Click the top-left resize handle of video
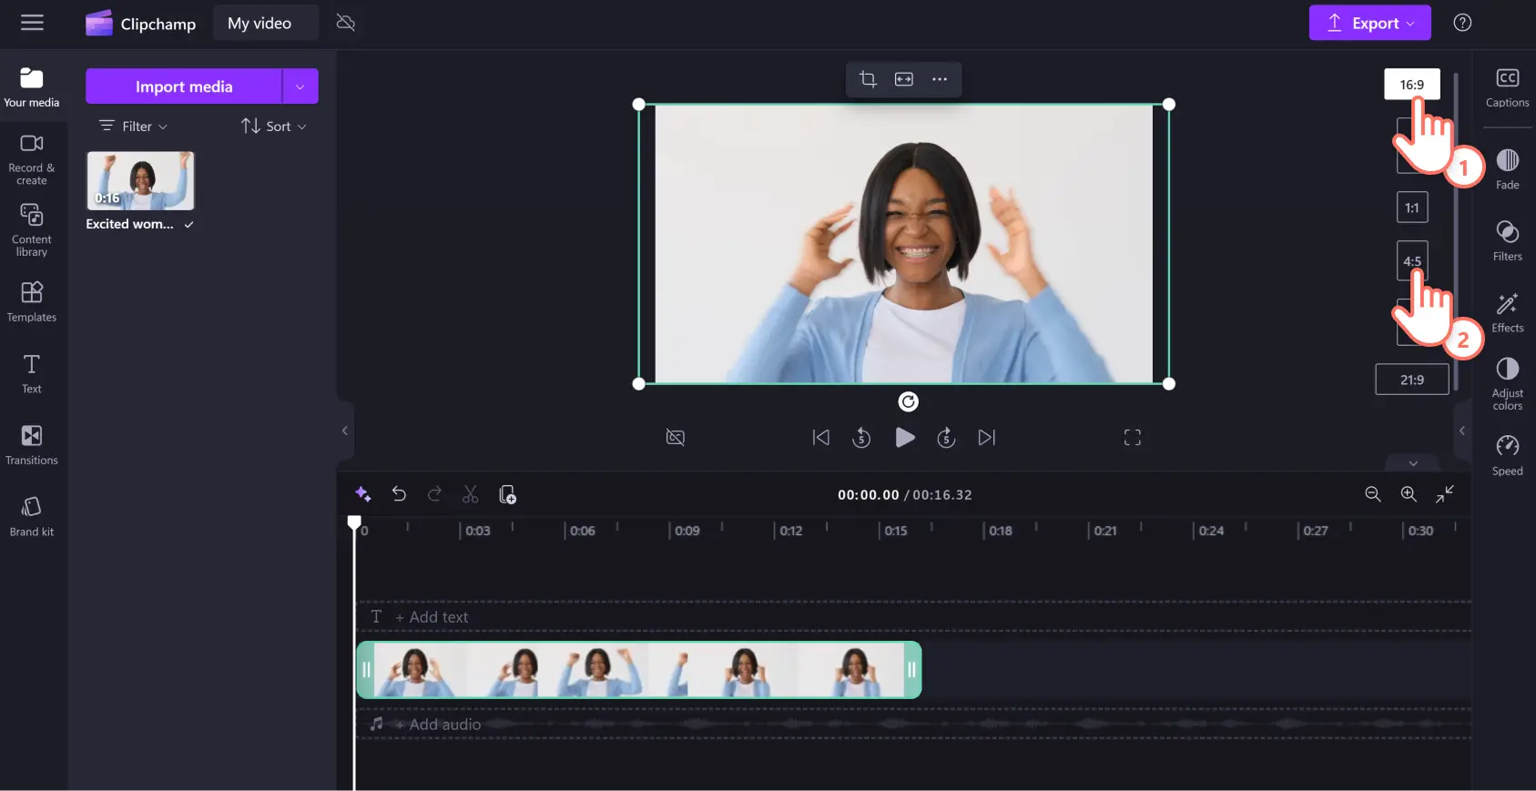 [x=639, y=105]
